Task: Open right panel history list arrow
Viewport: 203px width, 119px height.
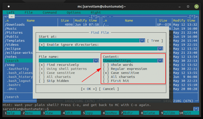Action: 192,16
